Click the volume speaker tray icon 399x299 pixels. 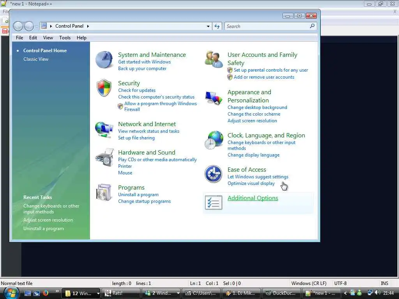[x=377, y=293]
